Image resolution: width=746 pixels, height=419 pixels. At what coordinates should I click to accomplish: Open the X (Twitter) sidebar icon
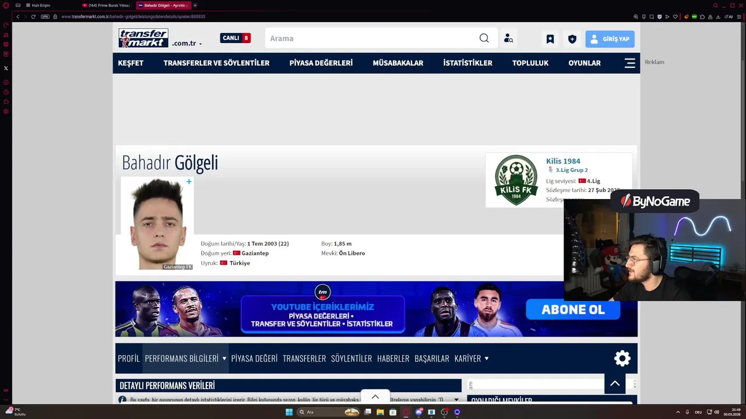coord(6,68)
